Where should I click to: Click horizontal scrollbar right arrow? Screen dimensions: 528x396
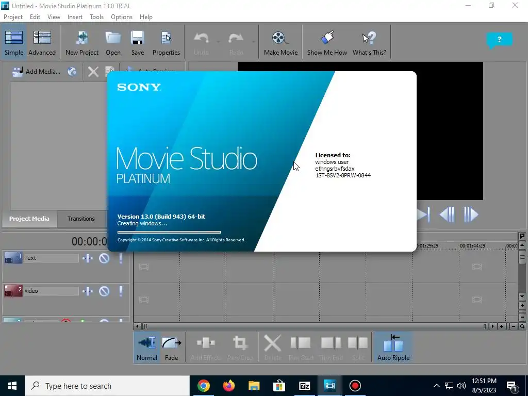click(x=492, y=326)
